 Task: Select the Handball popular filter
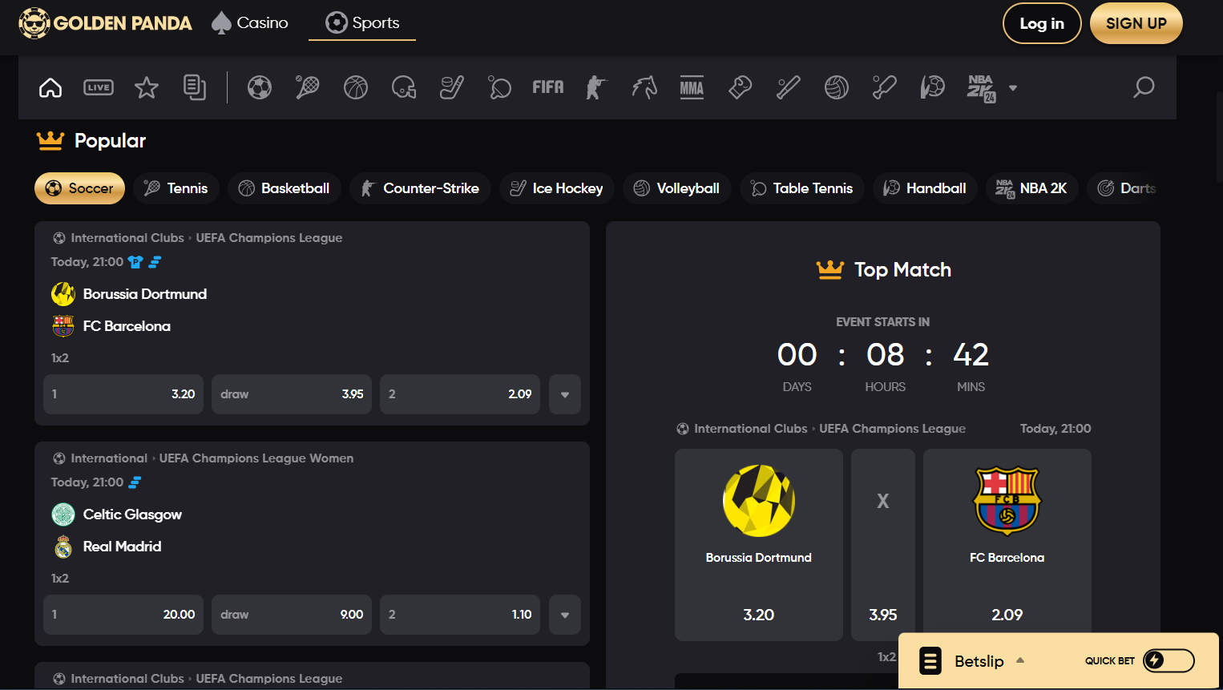[x=925, y=188]
